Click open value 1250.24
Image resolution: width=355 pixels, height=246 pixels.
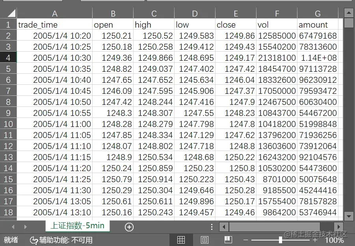113,168
